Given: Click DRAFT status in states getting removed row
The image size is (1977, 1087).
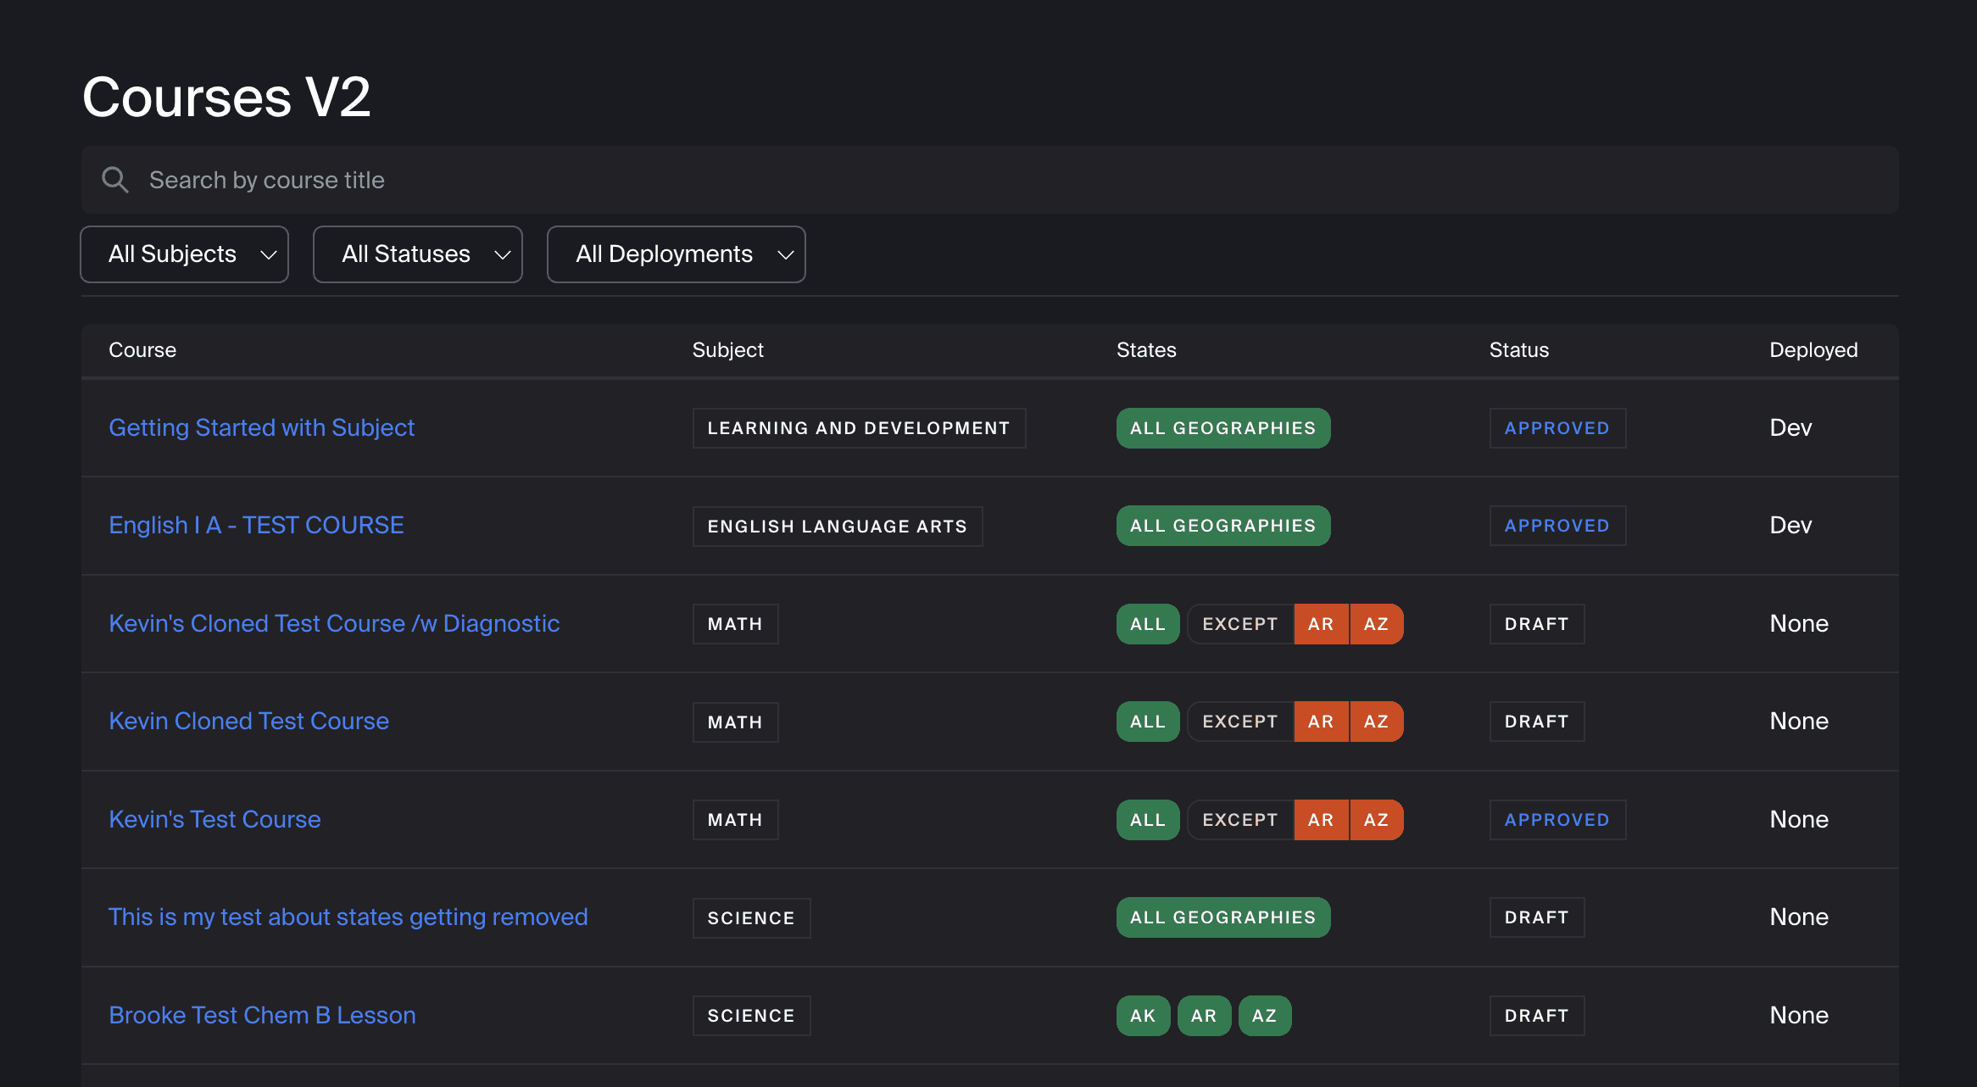Looking at the screenshot, I should point(1536,917).
